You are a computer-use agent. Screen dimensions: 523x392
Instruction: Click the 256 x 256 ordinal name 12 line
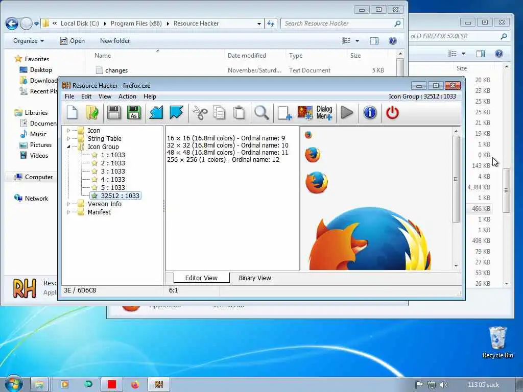[x=223, y=160]
